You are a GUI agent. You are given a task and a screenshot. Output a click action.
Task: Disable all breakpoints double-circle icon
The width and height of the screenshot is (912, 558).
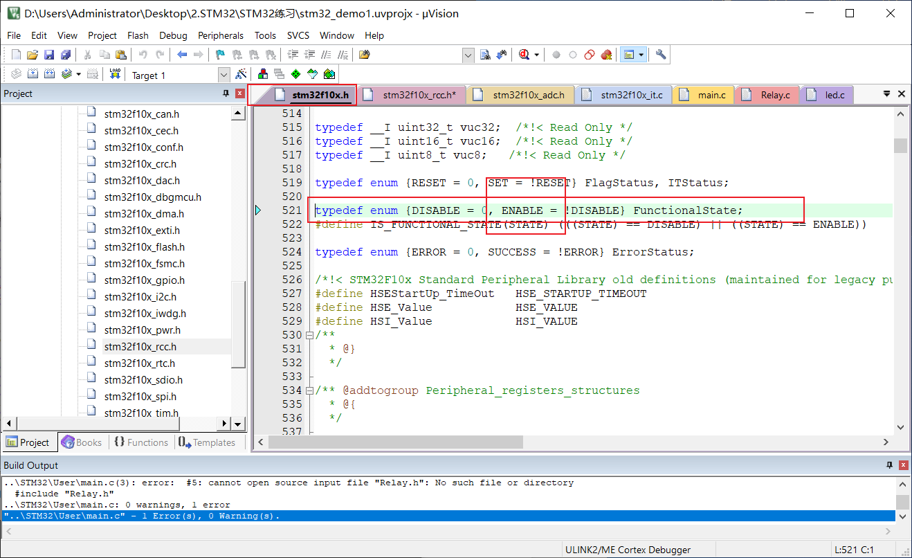point(590,55)
